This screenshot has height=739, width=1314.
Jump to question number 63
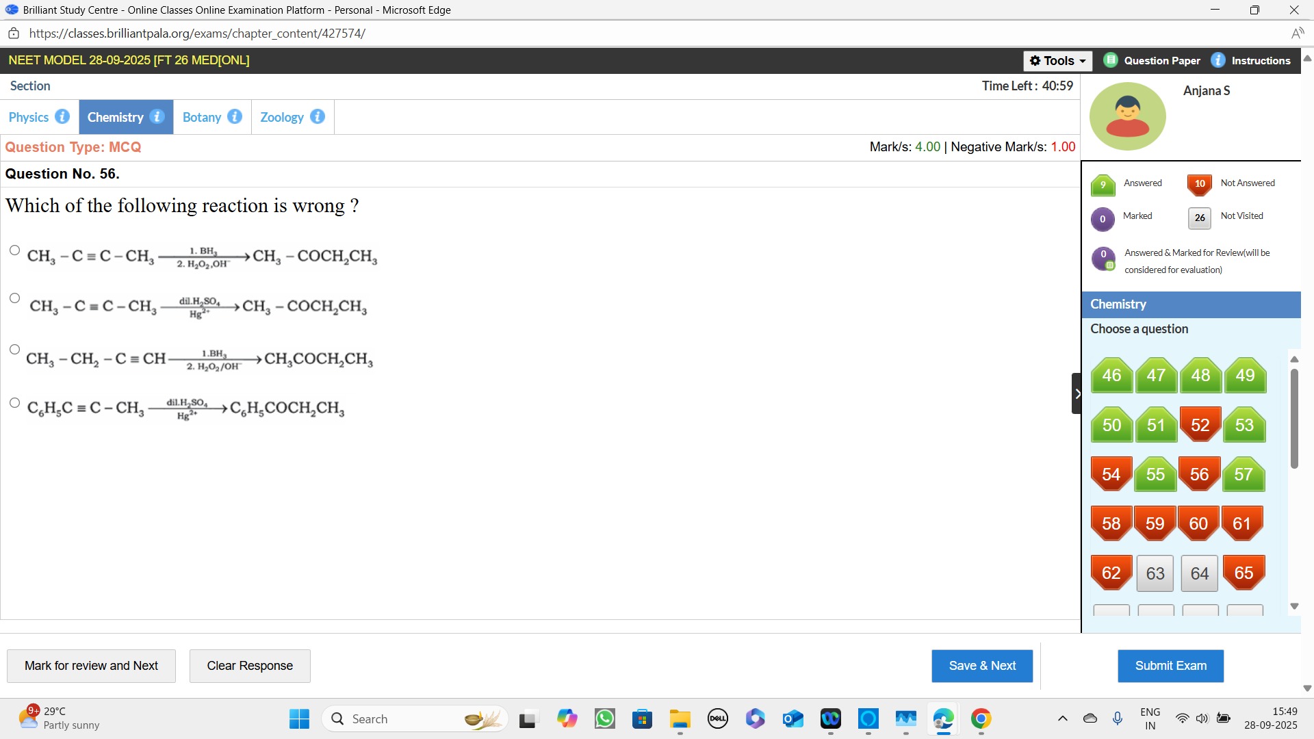pos(1155,573)
